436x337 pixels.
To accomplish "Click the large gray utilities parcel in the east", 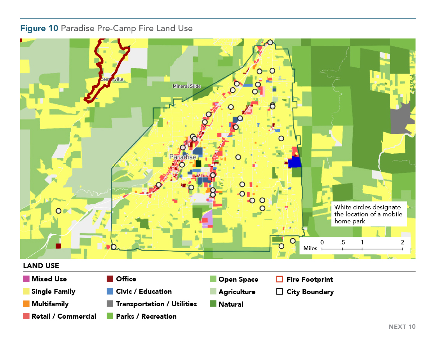I will pos(401,119).
